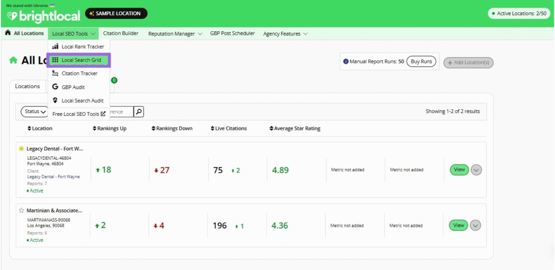Click Martinian star rating 4.36
The width and height of the screenshot is (555, 270).
pyautogui.click(x=280, y=226)
